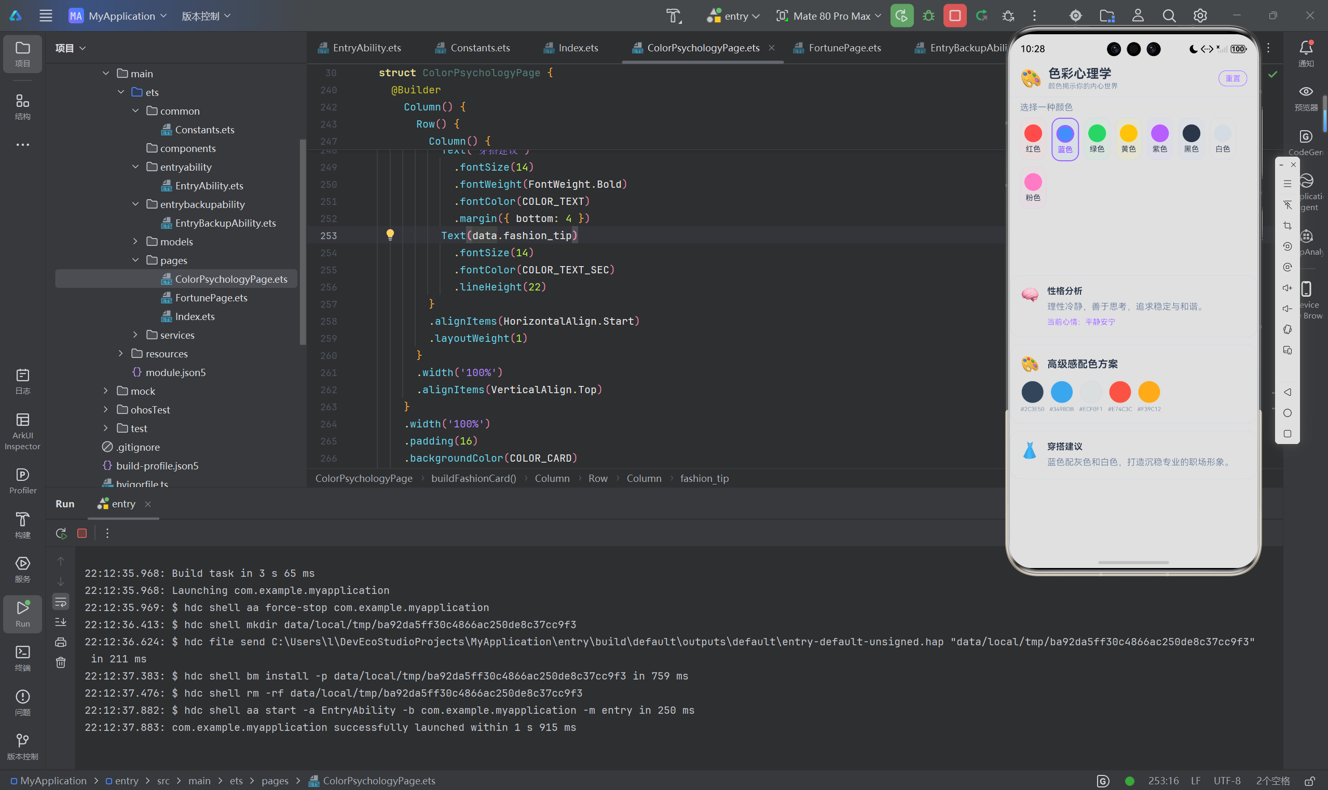Image resolution: width=1328 pixels, height=790 pixels.
Task: Click the #E74C3C red palette swatch
Action: (x=1120, y=392)
